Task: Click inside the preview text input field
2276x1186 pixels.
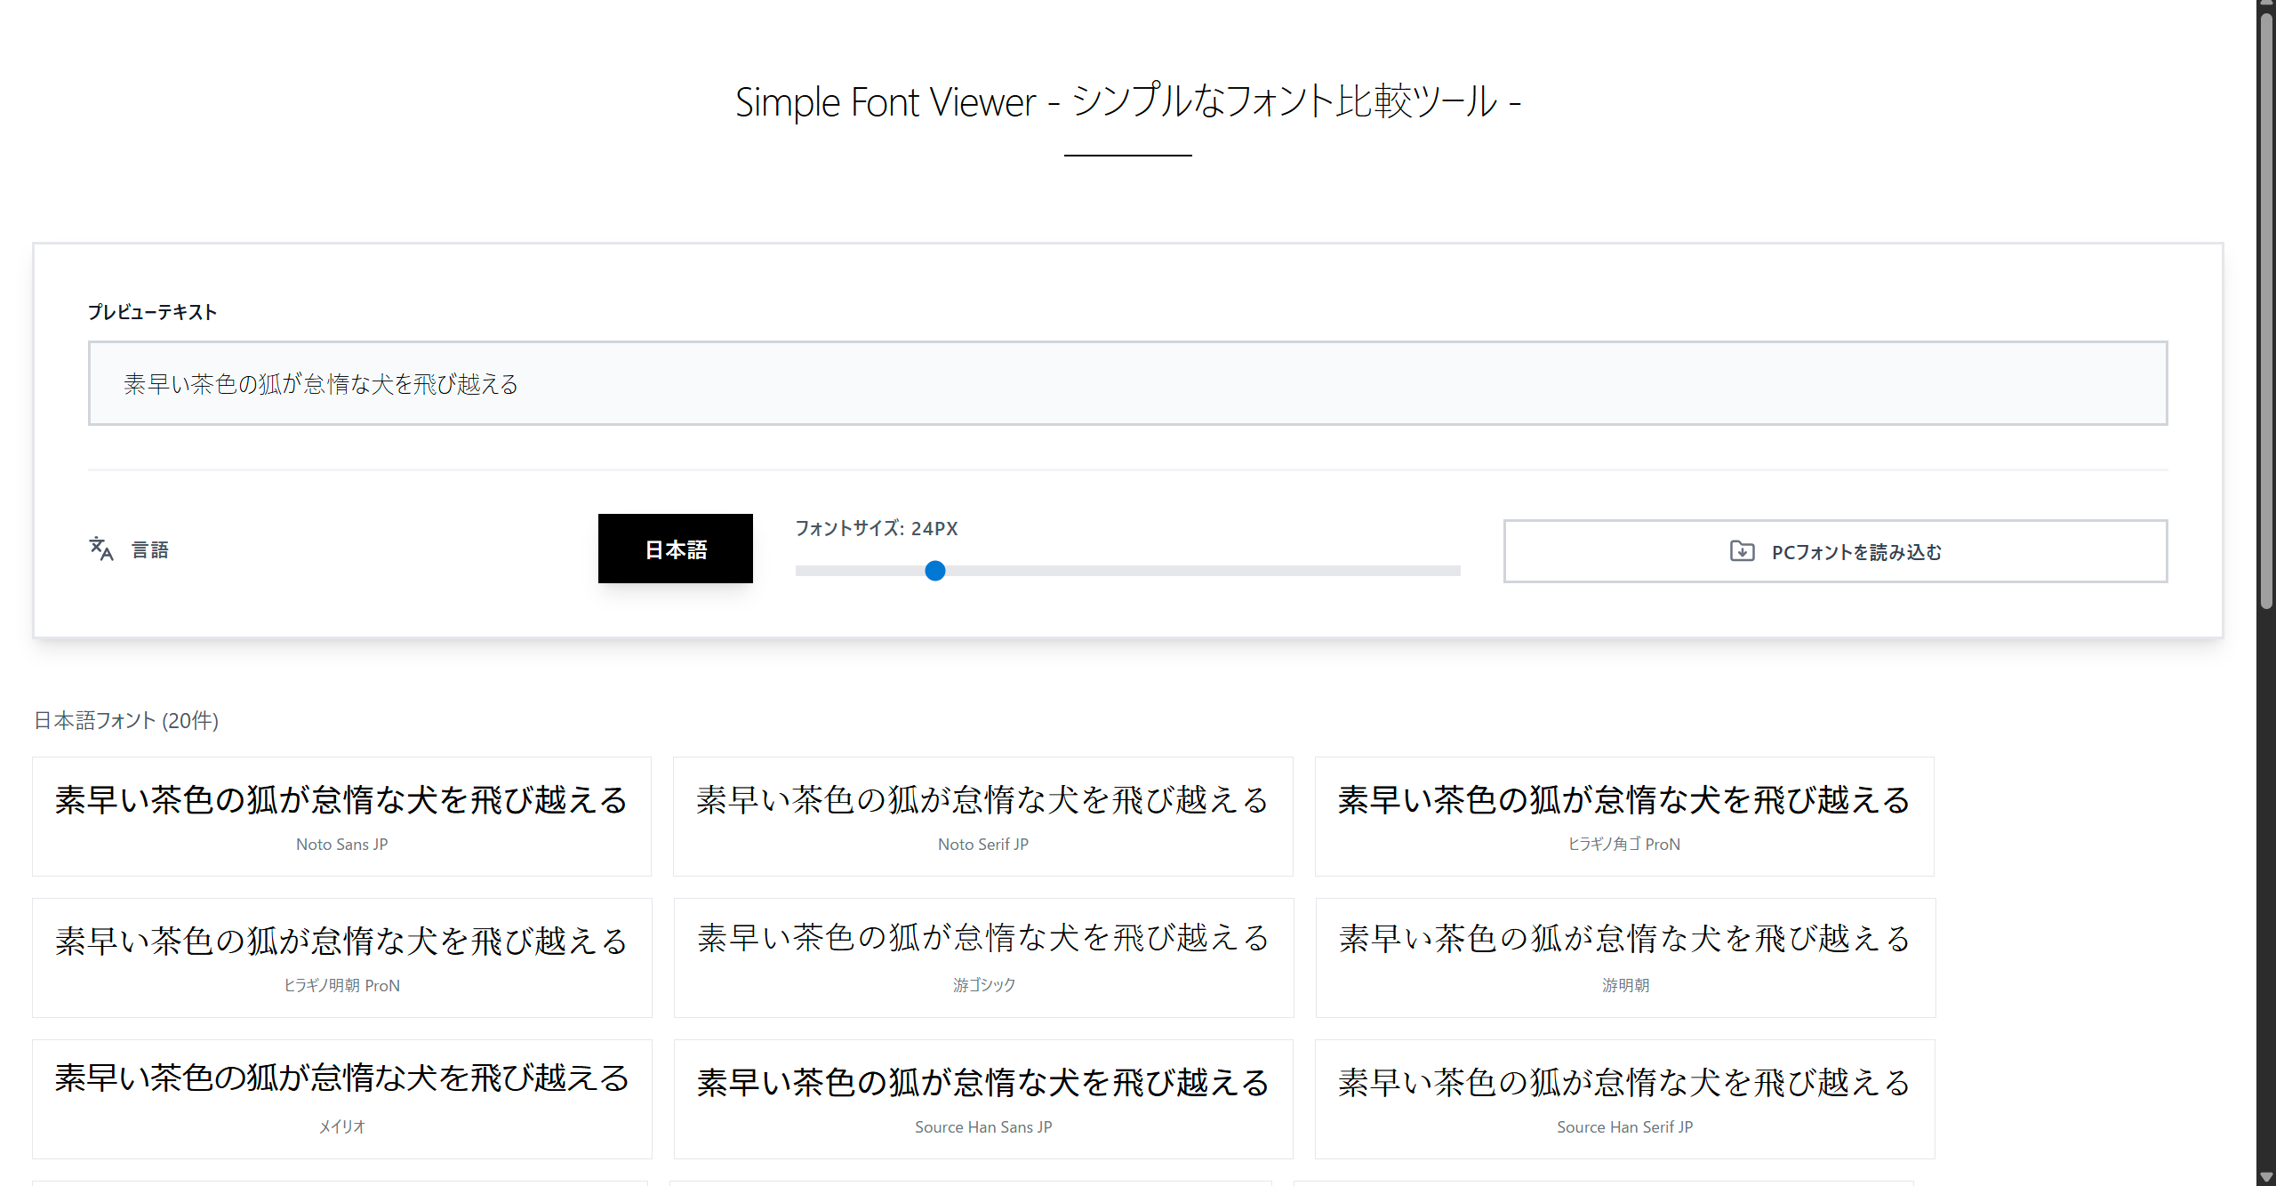Action: pyautogui.click(x=1127, y=383)
